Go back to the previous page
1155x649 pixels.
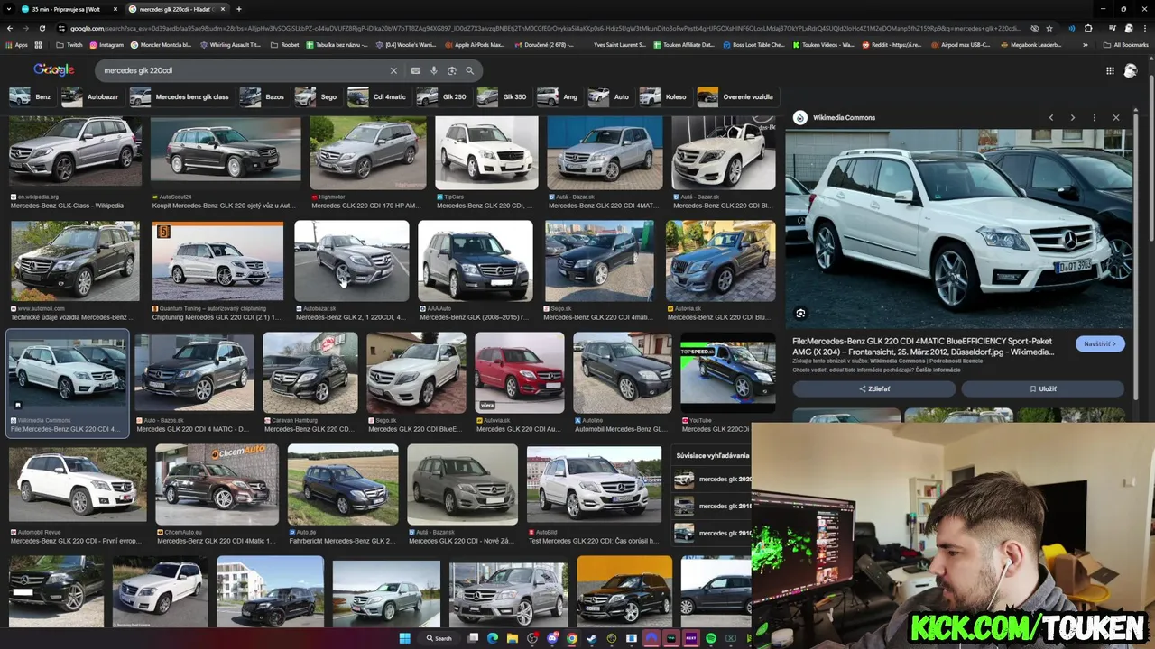(x=9, y=28)
